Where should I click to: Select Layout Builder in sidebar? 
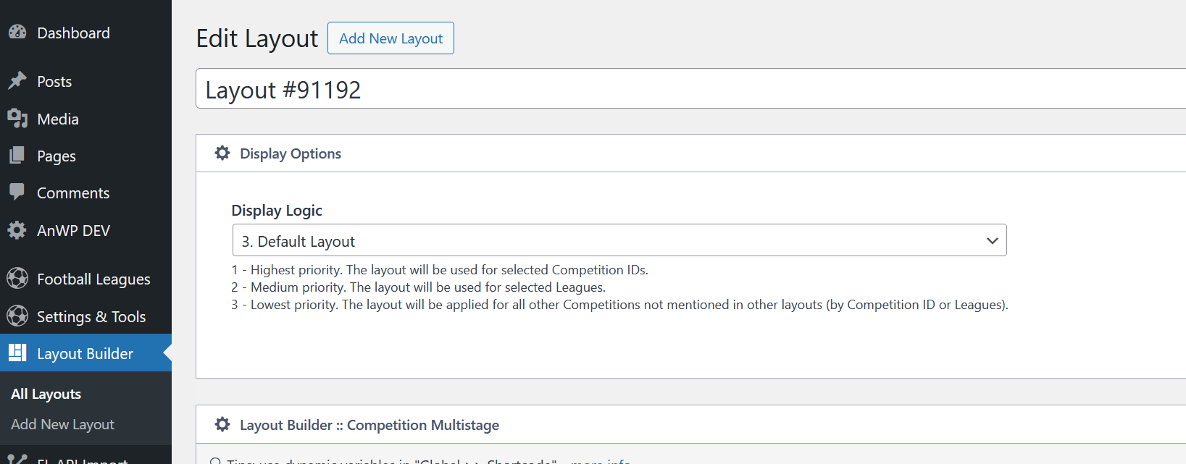pyautogui.click(x=85, y=353)
